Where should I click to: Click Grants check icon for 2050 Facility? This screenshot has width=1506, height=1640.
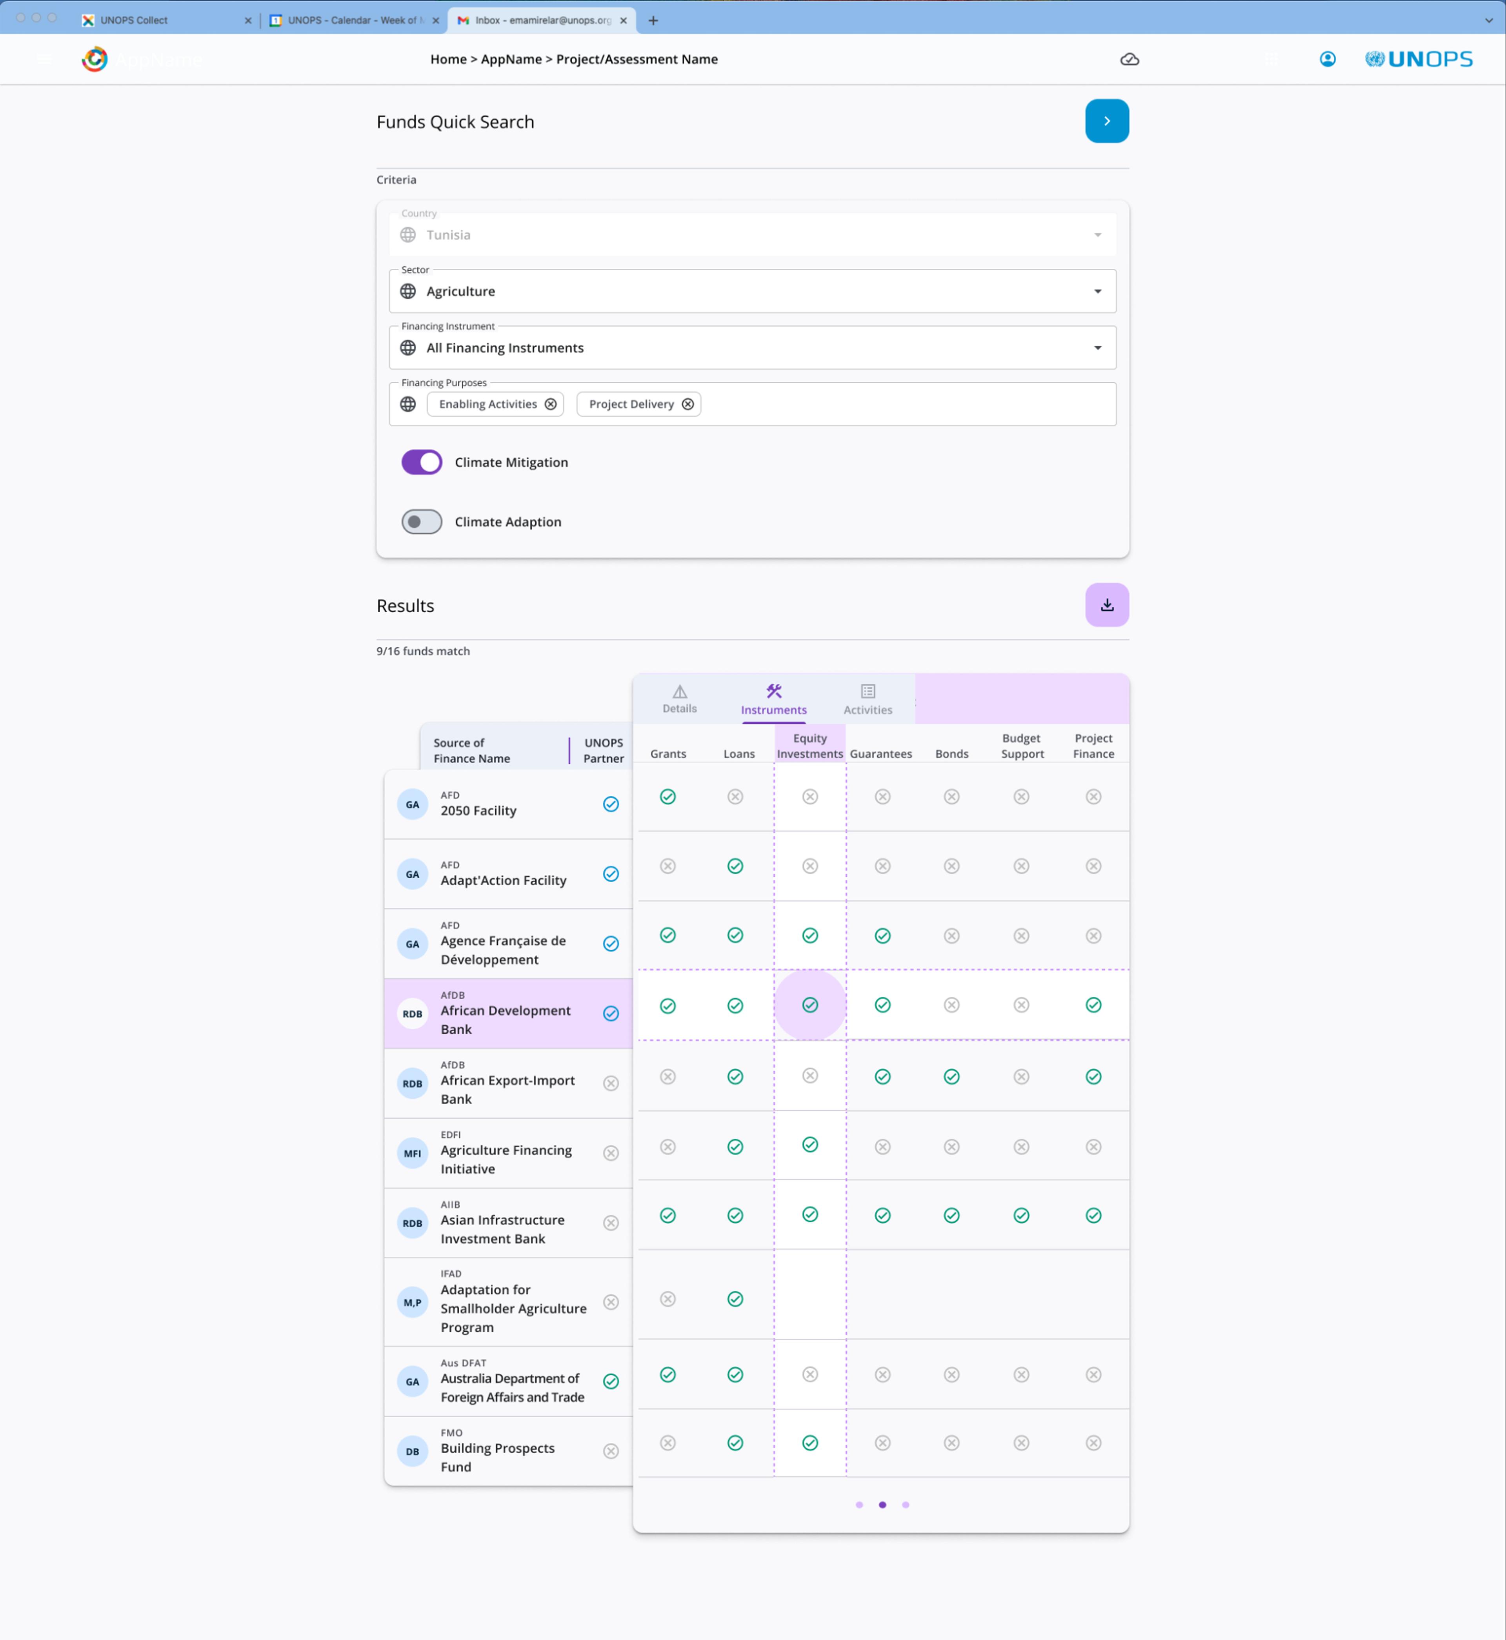(x=668, y=796)
